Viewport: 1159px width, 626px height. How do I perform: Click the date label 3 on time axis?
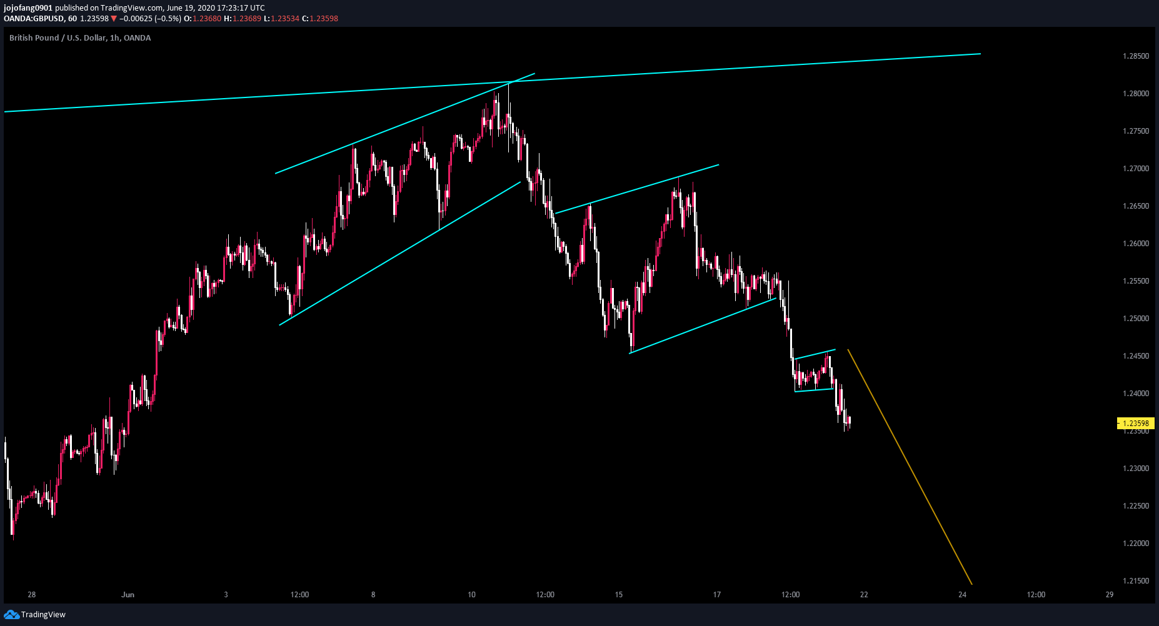pos(226,595)
